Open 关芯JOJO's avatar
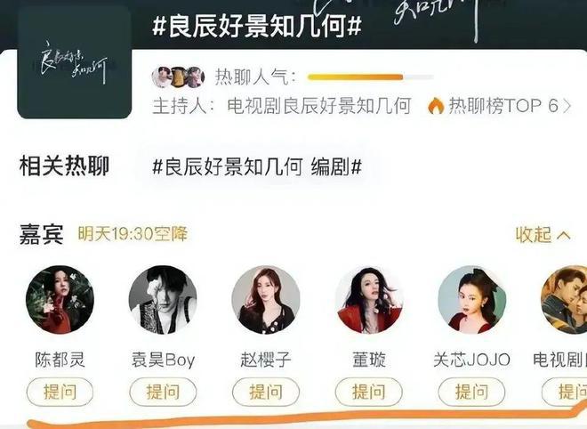The image size is (587, 429). pos(471,300)
